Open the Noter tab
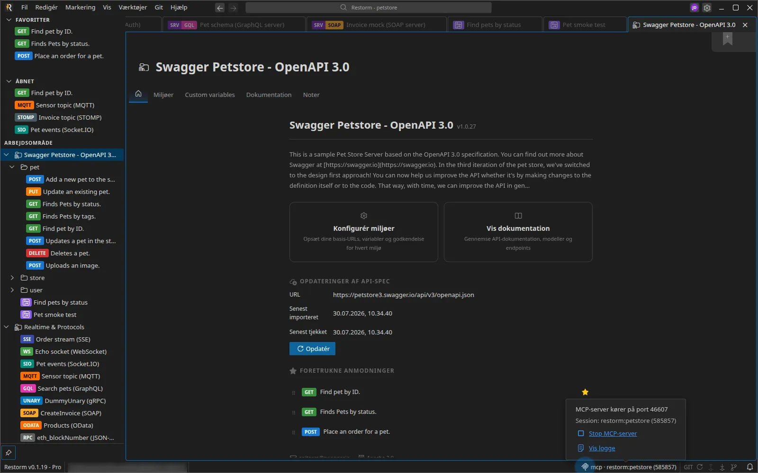This screenshot has width=758, height=473. click(x=311, y=95)
